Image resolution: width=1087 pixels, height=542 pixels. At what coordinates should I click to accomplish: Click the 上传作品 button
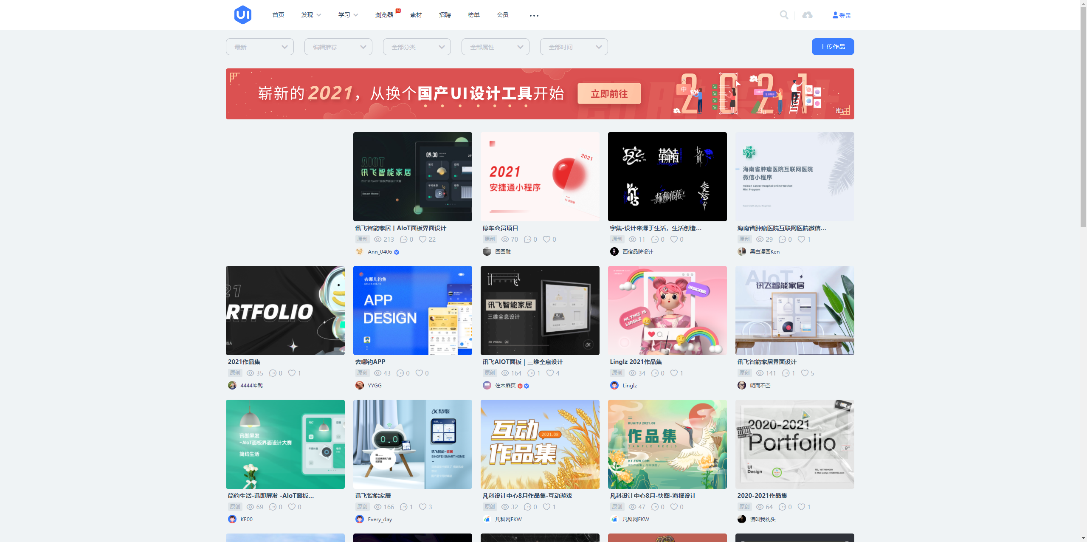point(833,47)
